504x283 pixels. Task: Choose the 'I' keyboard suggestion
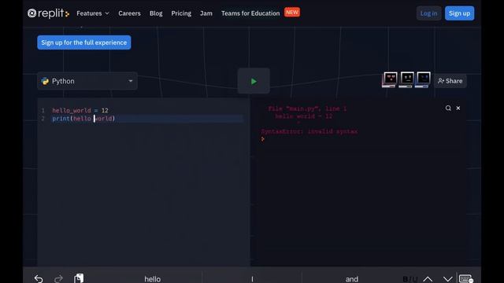pos(252,279)
